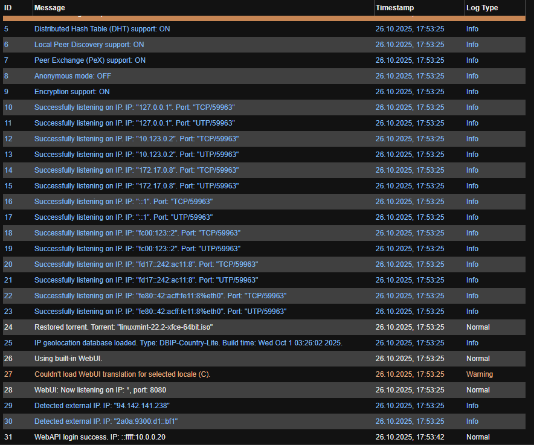Select the 'Peer Exchange (PeX) support: ON' message
This screenshot has height=445, width=534.
click(90, 60)
